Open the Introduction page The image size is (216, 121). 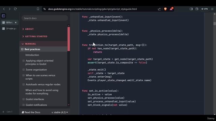click(32, 55)
